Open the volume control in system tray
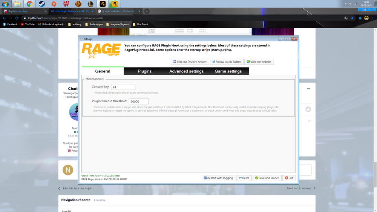 (351, 4)
